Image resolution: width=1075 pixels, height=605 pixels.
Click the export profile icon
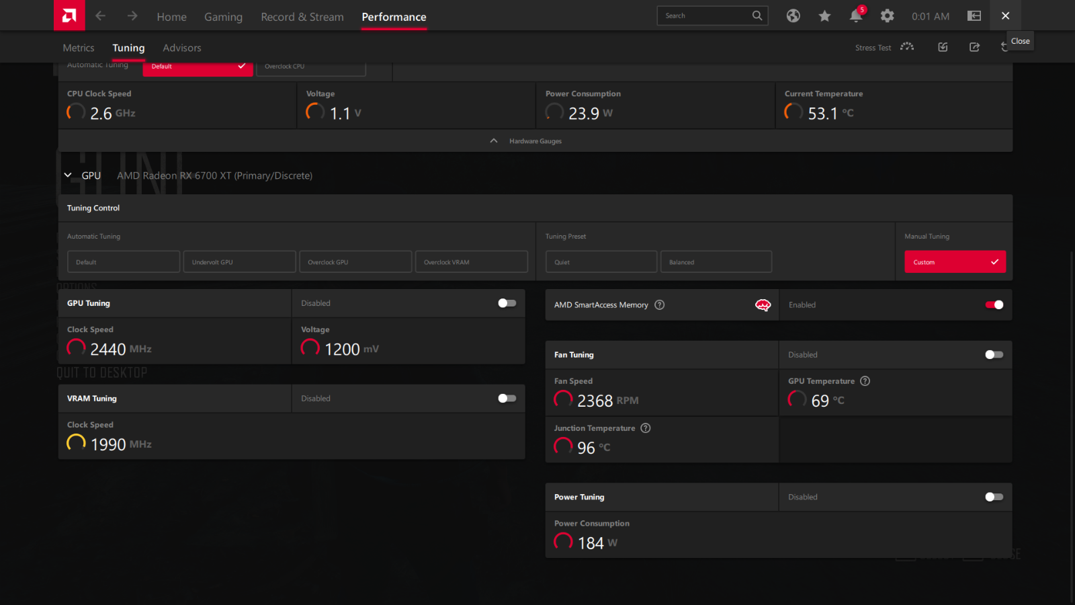click(x=974, y=47)
